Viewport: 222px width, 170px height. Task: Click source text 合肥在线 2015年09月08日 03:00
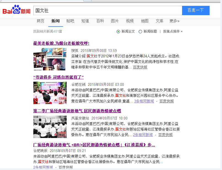point(98,84)
